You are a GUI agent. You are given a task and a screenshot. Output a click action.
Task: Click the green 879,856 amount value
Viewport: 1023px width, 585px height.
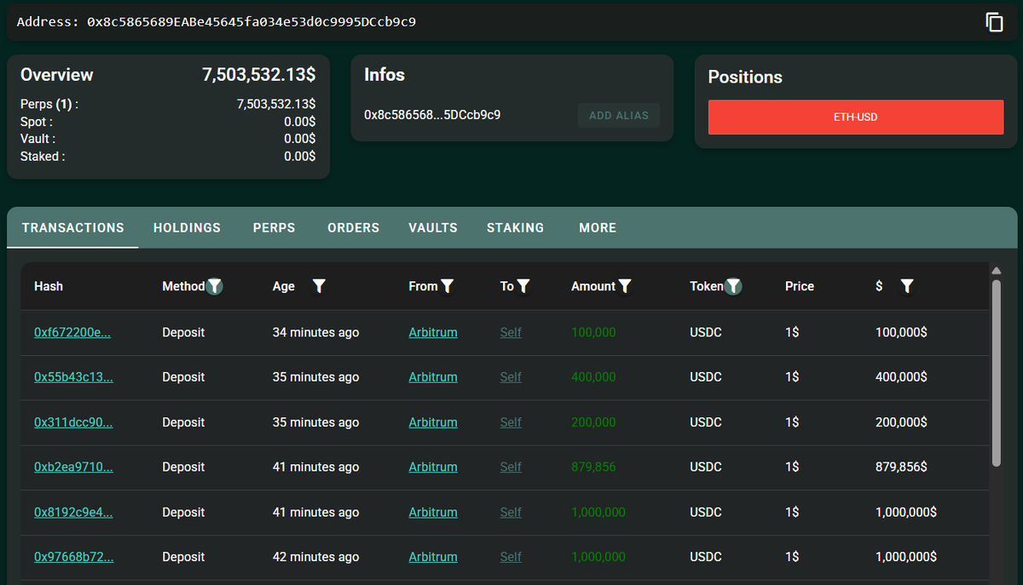point(593,467)
